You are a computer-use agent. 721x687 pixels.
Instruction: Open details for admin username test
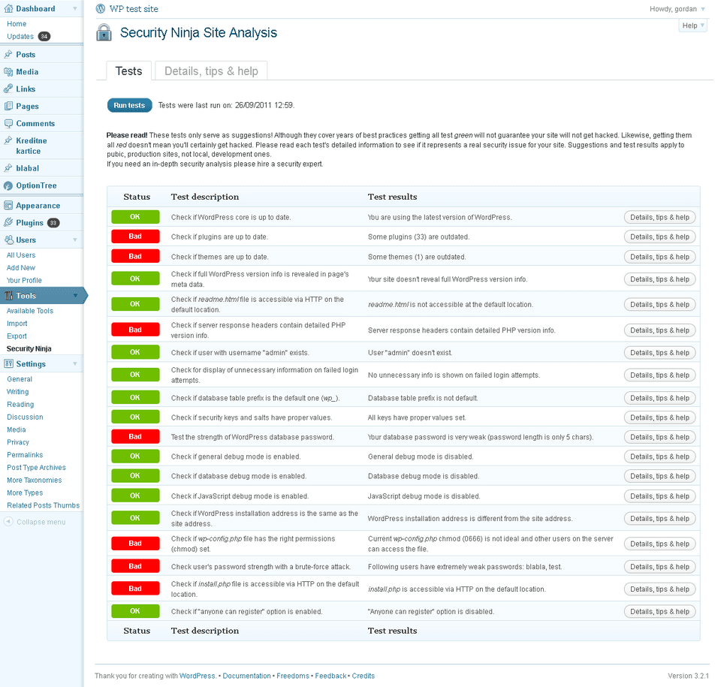659,353
